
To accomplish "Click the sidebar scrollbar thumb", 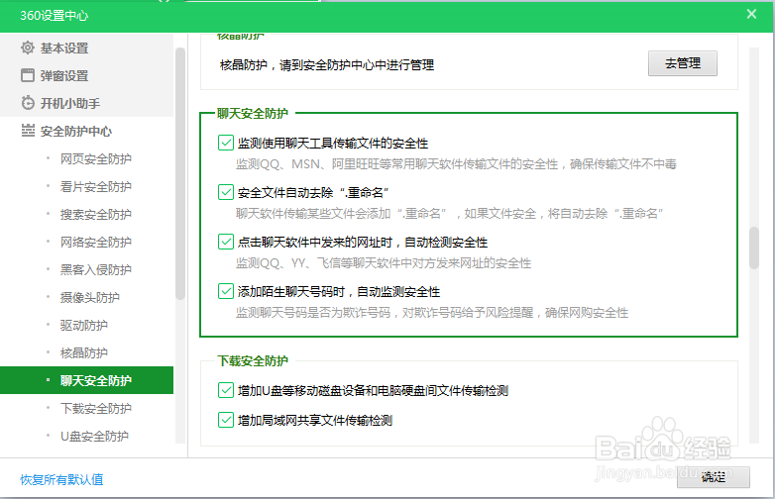I will pyautogui.click(x=180, y=173).
